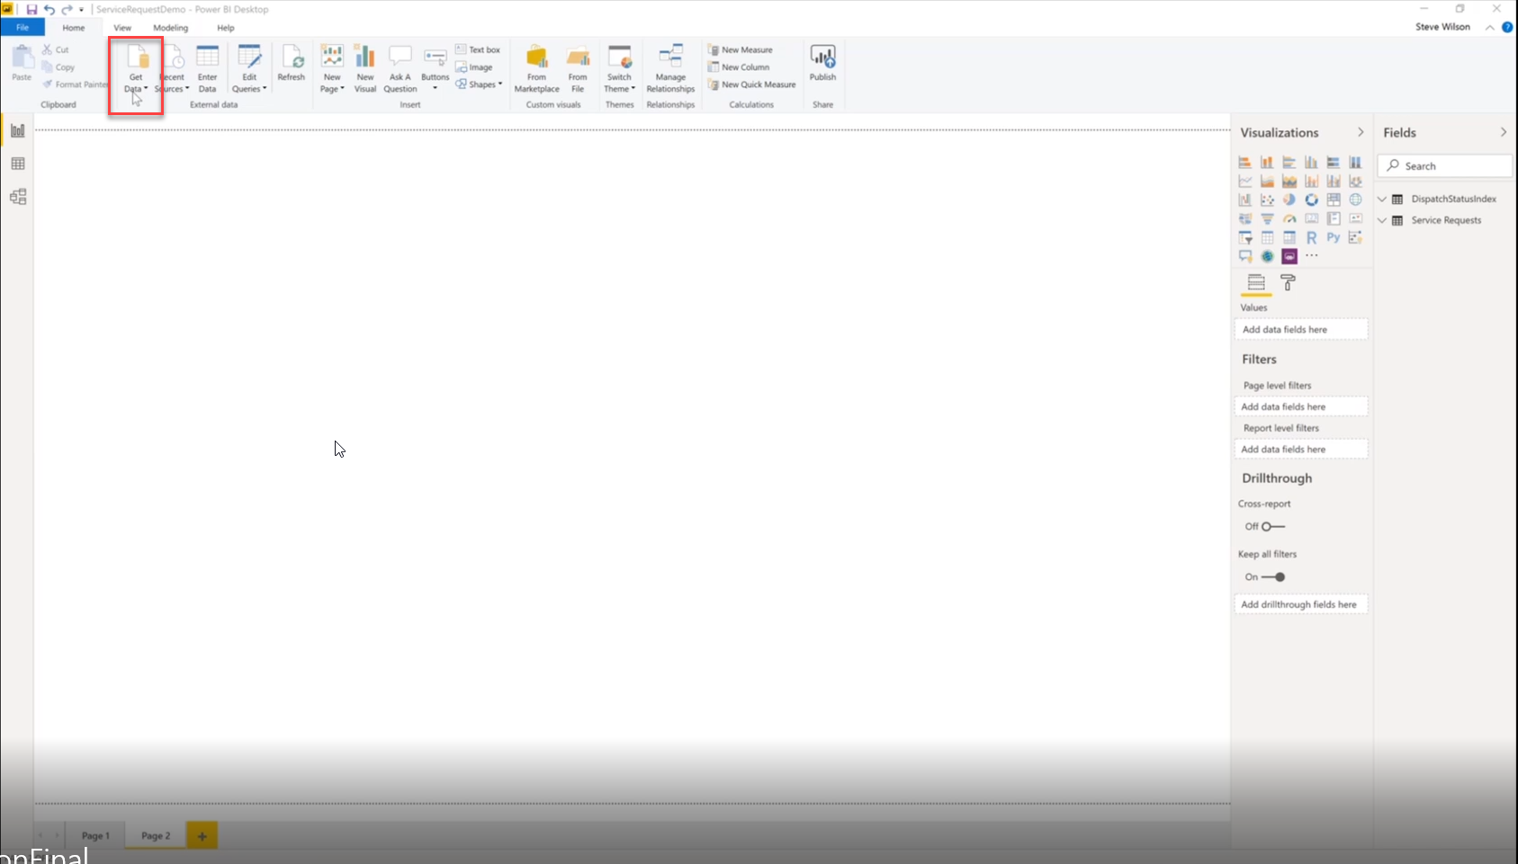The image size is (1518, 864).
Task: Switch to the View ribbon tab
Action: point(122,28)
